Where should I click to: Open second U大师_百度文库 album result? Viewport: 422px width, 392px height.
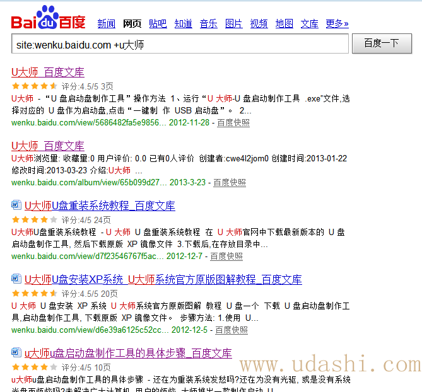(x=48, y=146)
